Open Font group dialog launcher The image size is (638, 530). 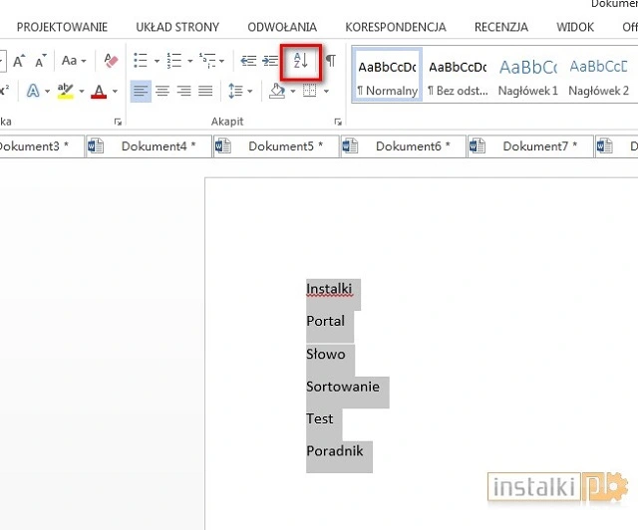(x=118, y=122)
